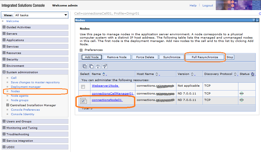The height and width of the screenshot is (159, 261).
Task: Tick the Webserver1Node checkbox
Action: [83, 87]
